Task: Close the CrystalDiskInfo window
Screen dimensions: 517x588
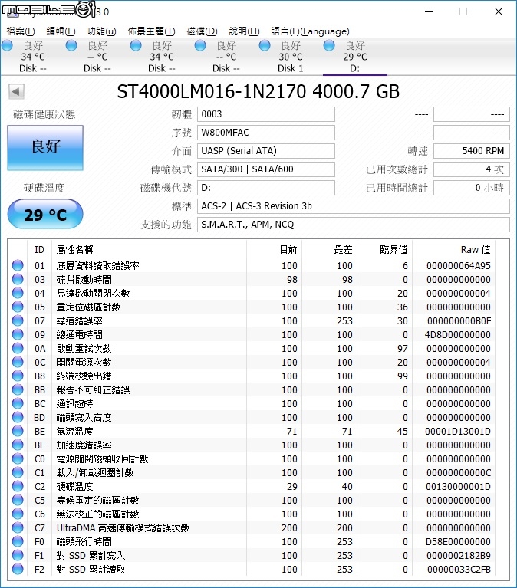Action: pos(499,11)
